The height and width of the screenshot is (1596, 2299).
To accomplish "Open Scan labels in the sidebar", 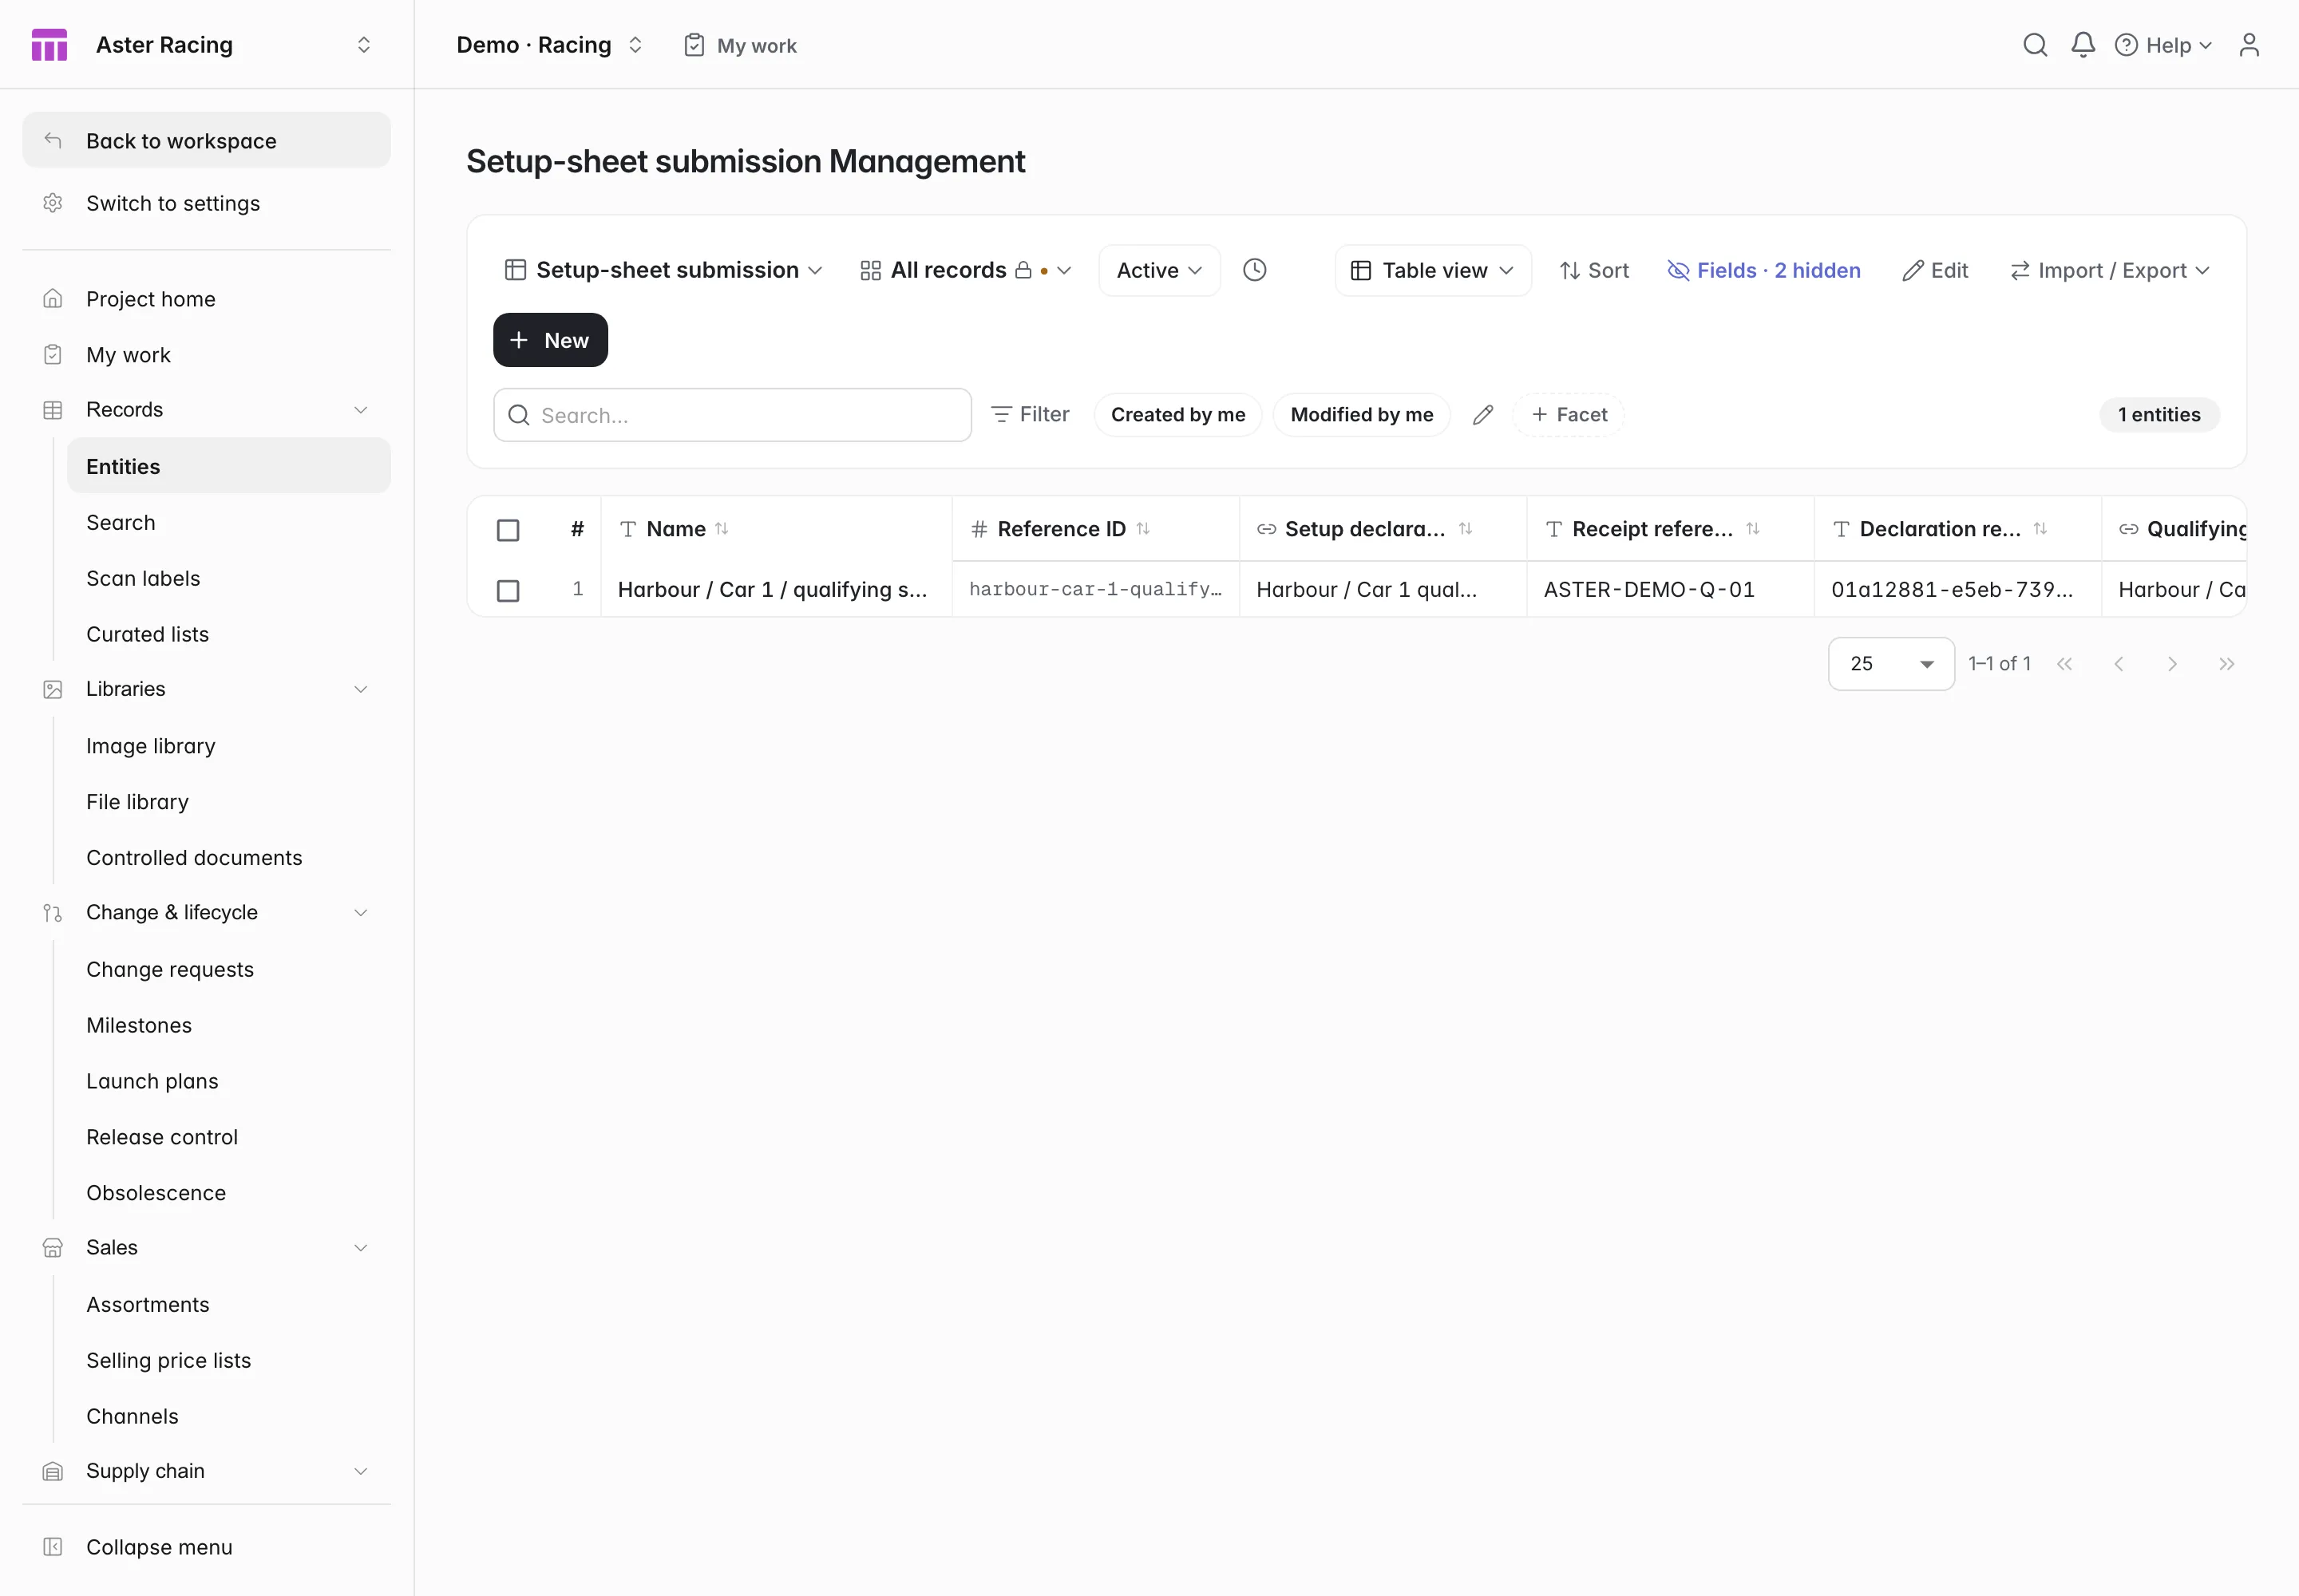I will pos(143,579).
